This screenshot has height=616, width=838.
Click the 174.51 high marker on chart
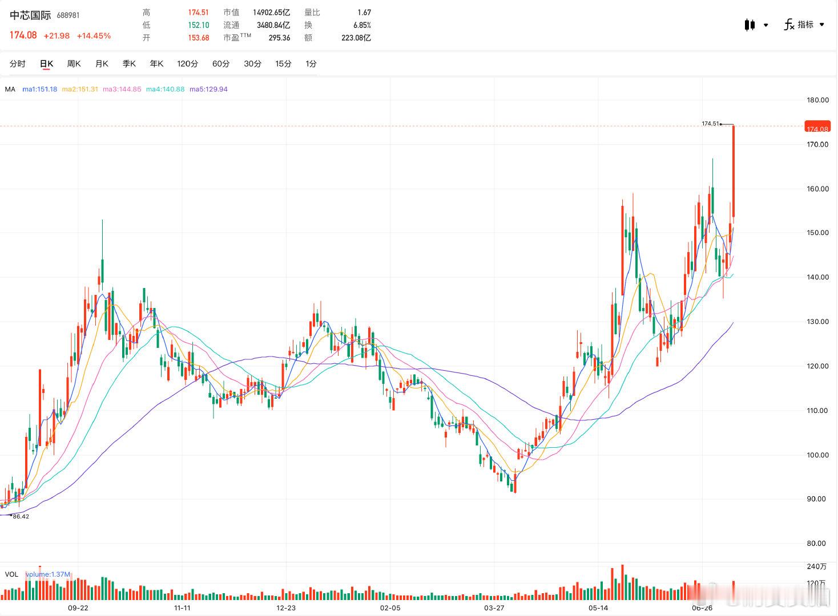[710, 123]
